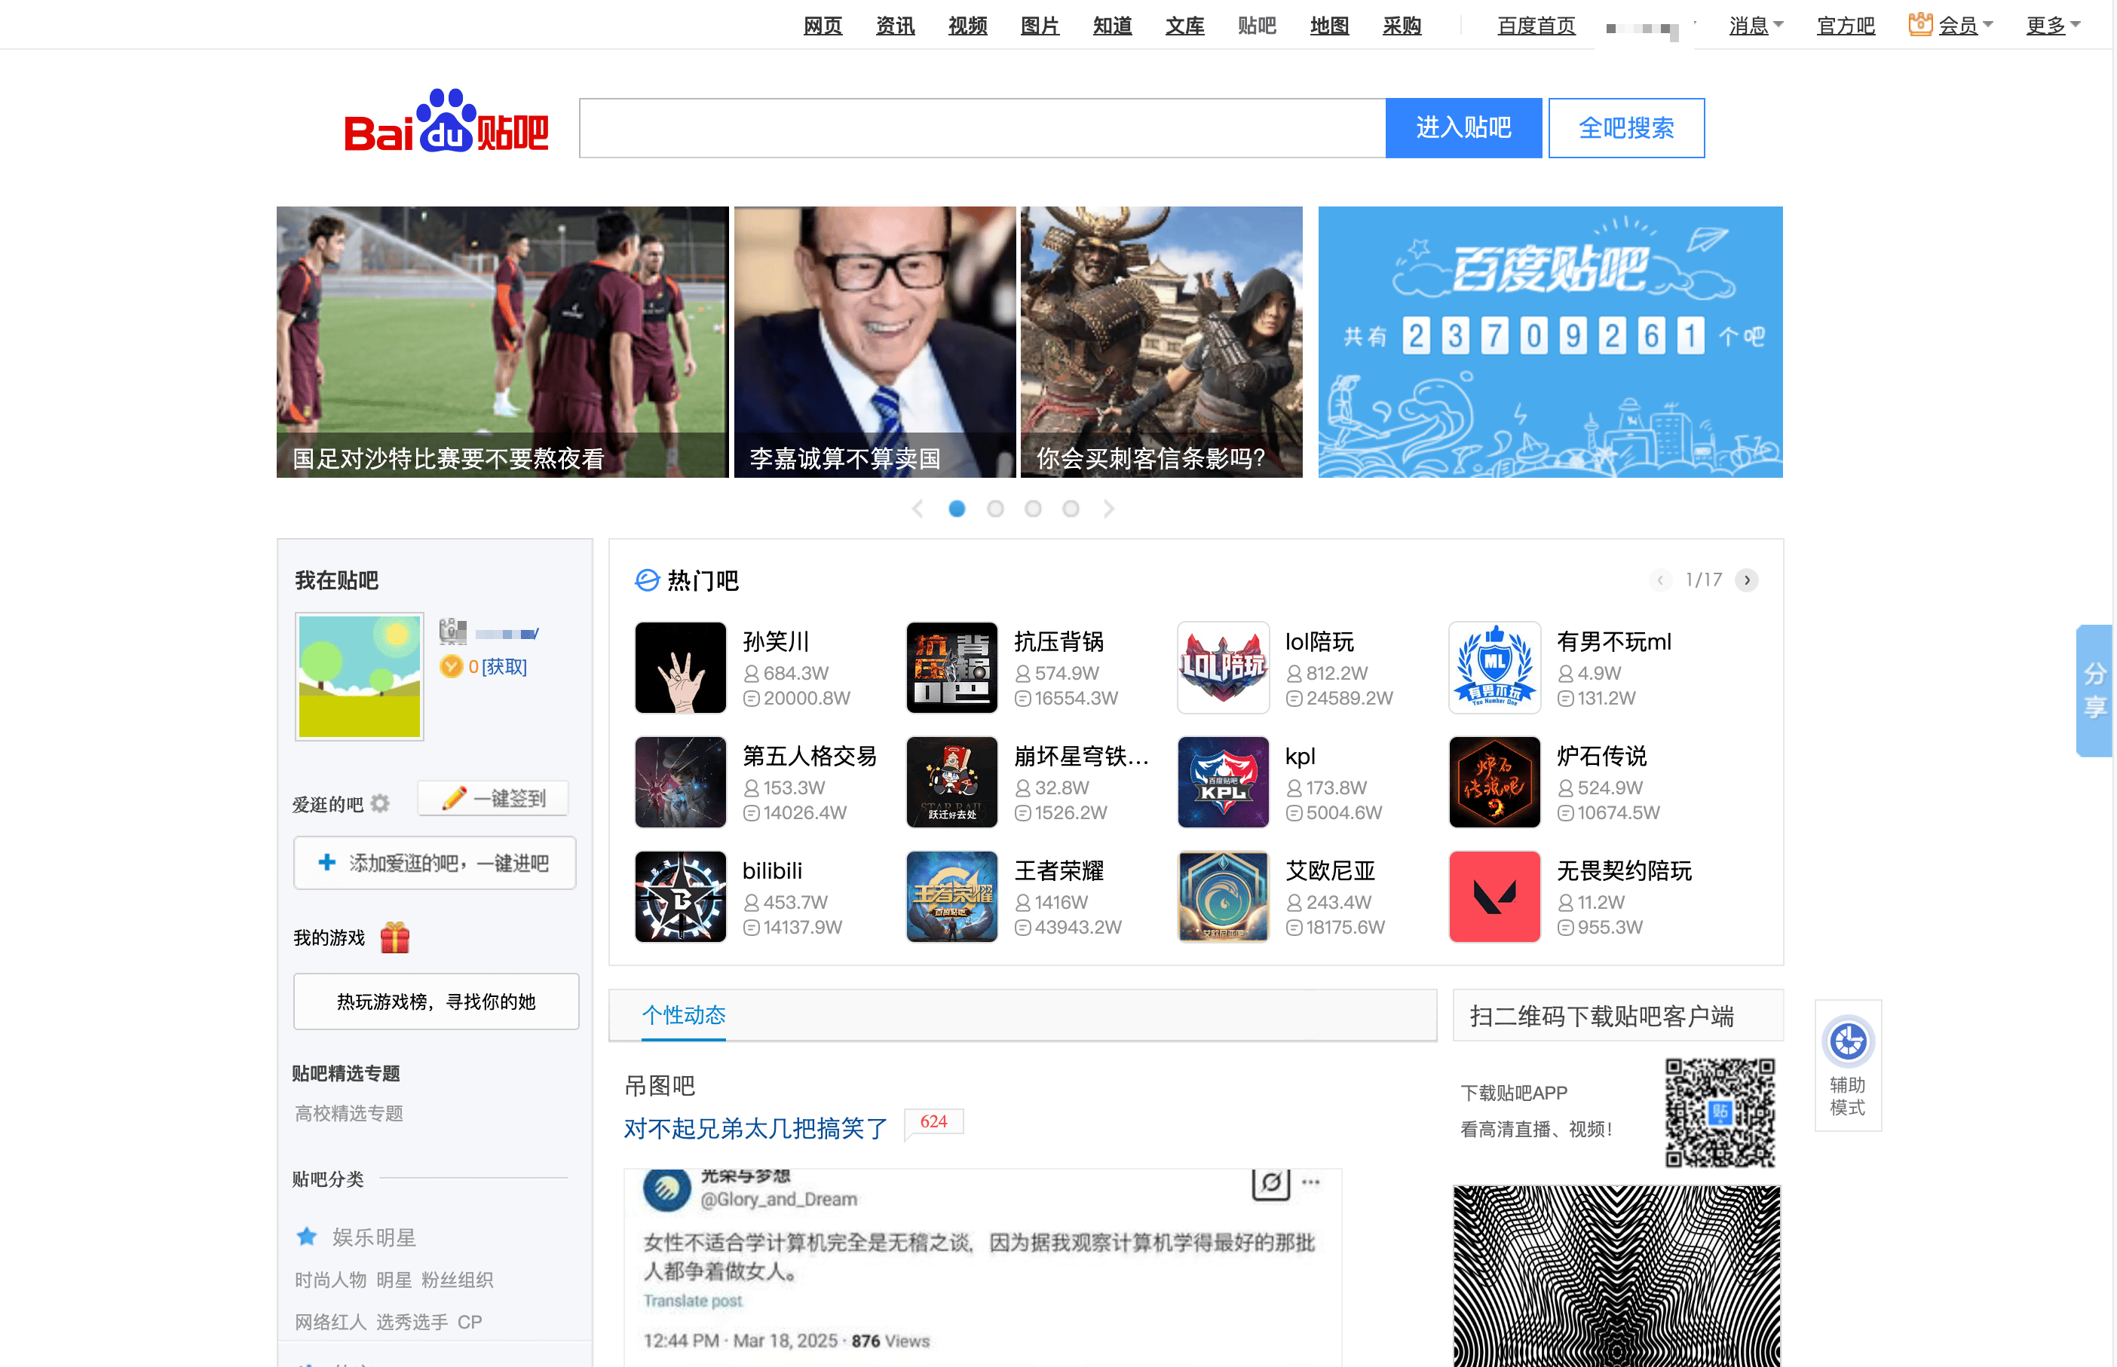Select the second carousel dot
This screenshot has width=2117, height=1367.
(x=994, y=509)
